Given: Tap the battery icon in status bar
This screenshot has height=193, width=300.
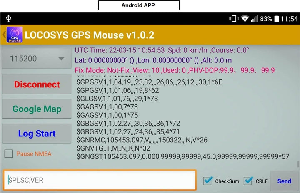Looking at the screenshot, I should tap(277, 19).
